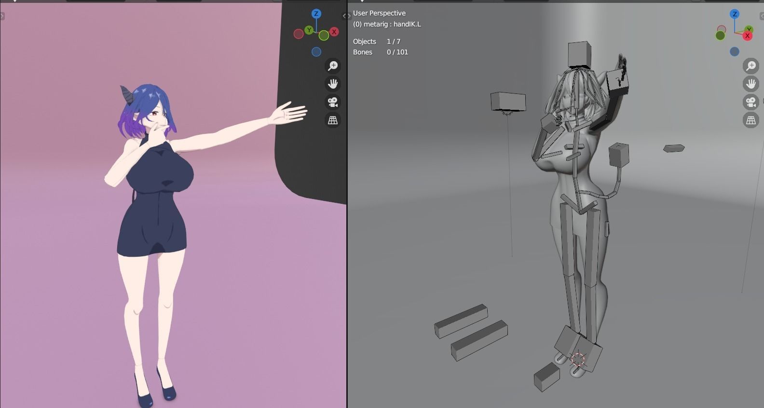Click the blue Z axis gizmo in right viewport
This screenshot has height=408, width=764.
(735, 14)
